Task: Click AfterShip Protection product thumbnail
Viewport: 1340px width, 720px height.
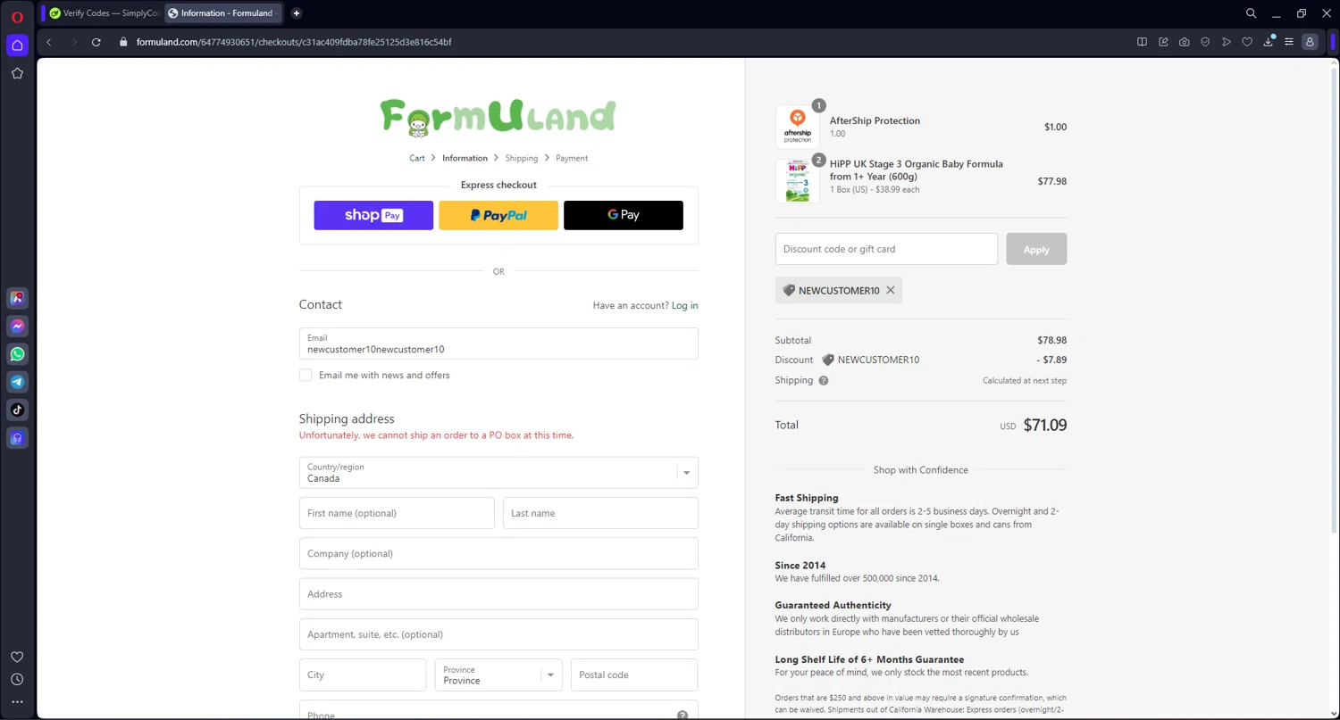Action: (x=798, y=127)
